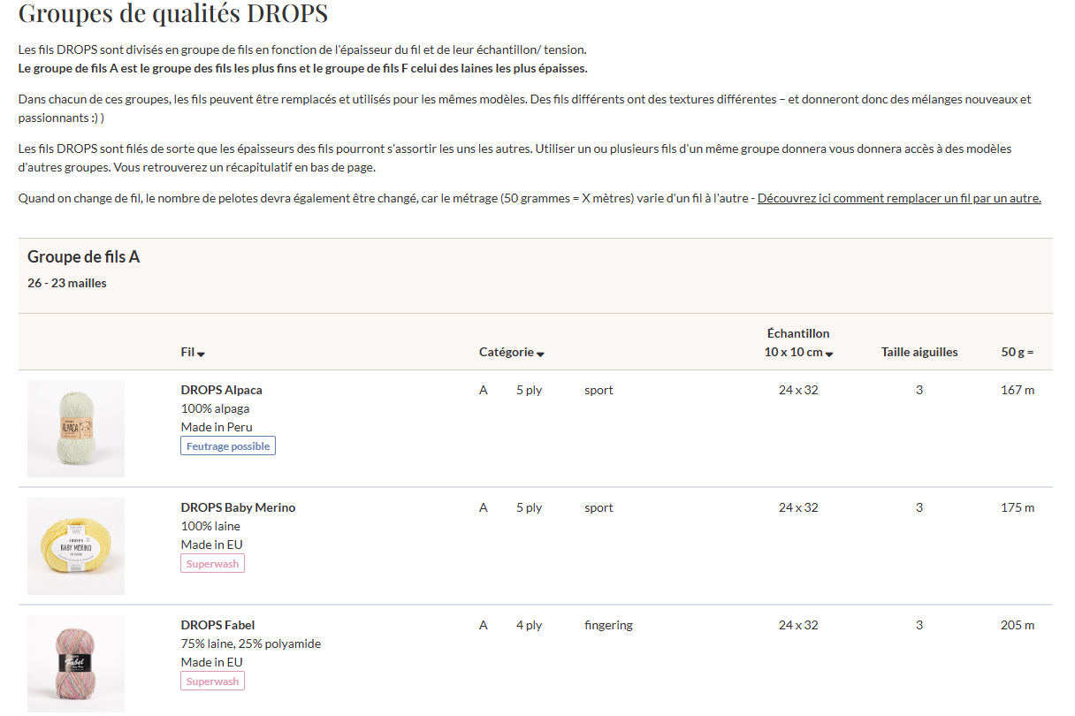
Task: Click the sport category in Baby Merino row
Action: (x=598, y=507)
